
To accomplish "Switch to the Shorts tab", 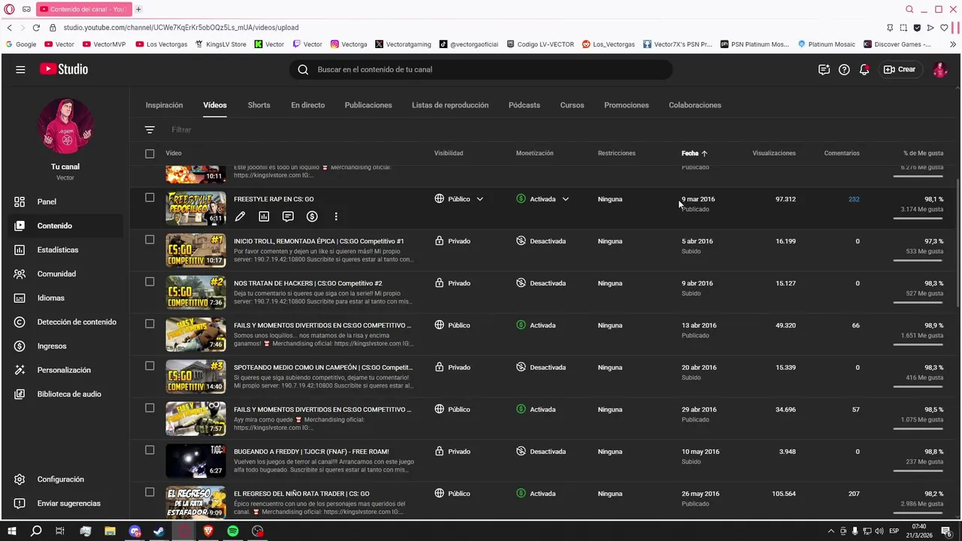I will (259, 105).
